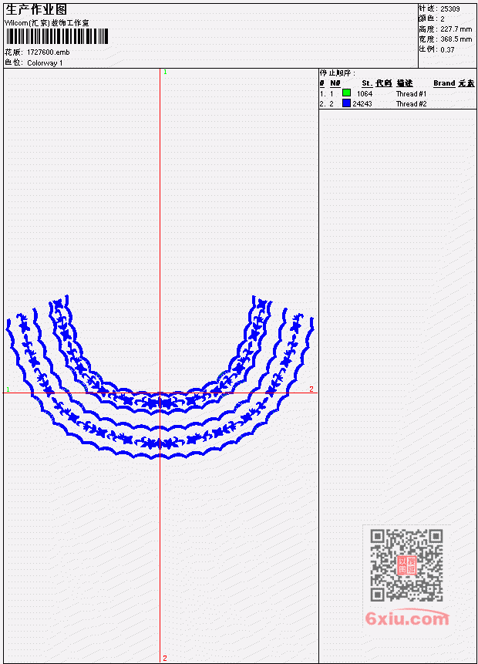Click the stitch value 24243
This screenshot has height=664, width=478.
pyautogui.click(x=362, y=104)
